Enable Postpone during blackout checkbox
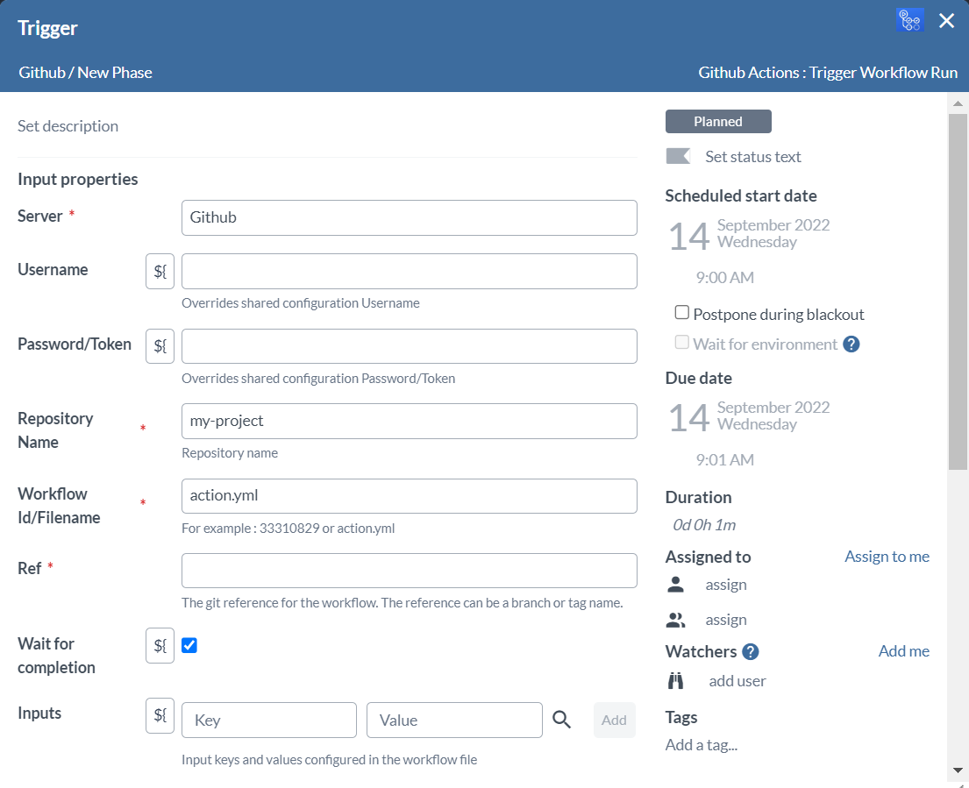 click(681, 313)
